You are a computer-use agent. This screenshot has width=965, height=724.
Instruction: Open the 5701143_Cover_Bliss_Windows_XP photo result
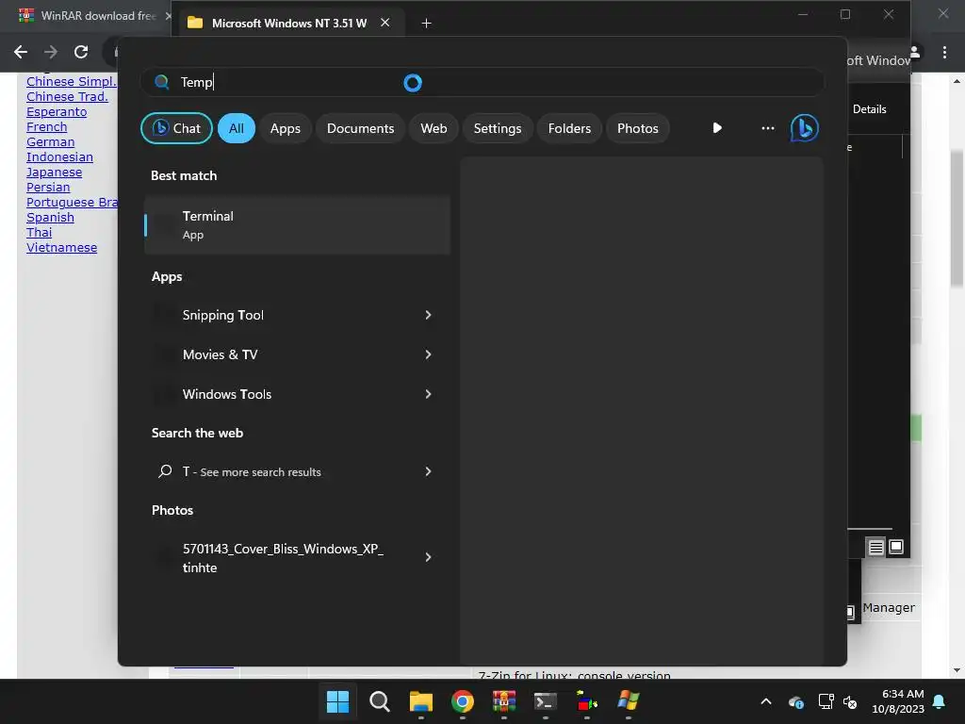click(x=283, y=558)
